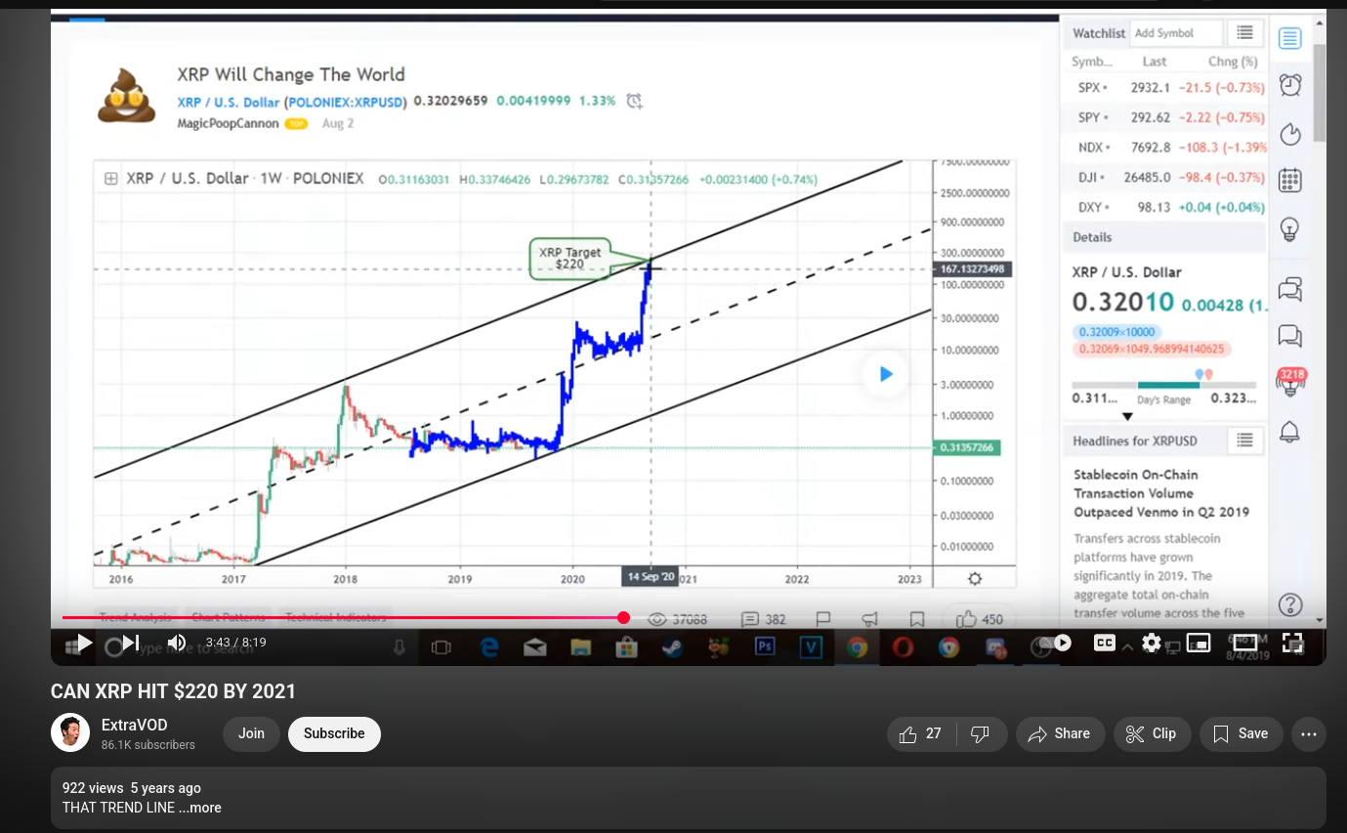This screenshot has width=1347, height=833.
Task: Open the private chat single-bubble icon
Action: (1290, 336)
